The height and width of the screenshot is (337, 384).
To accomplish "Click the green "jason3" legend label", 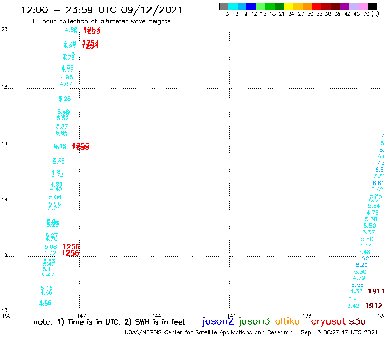I will (254, 321).
